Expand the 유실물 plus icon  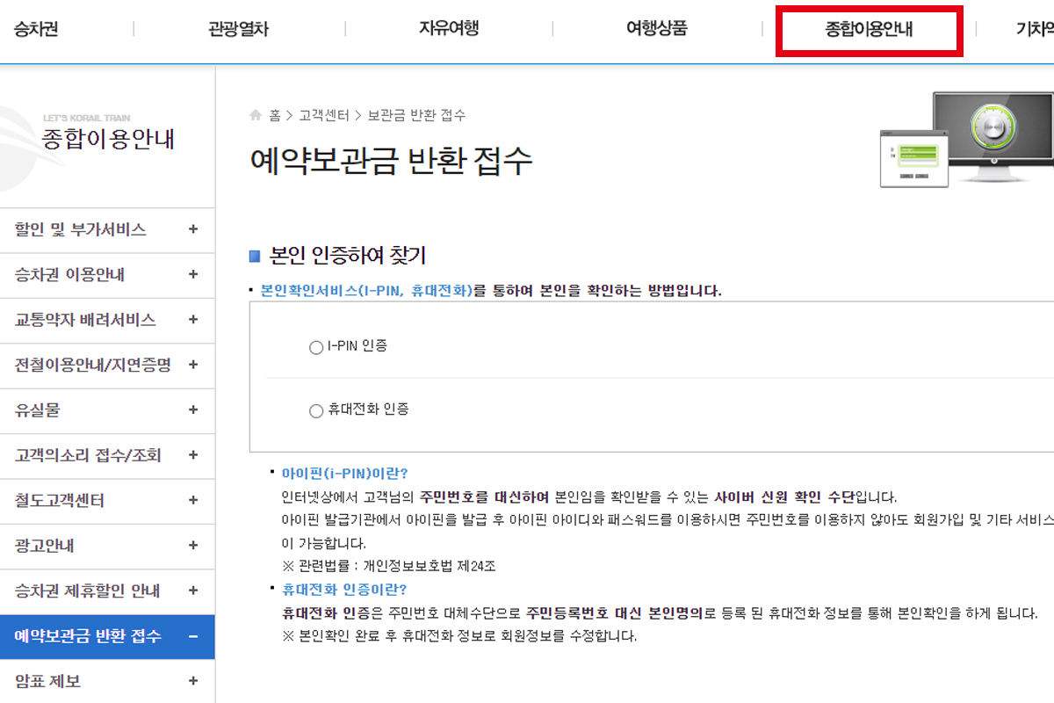click(x=193, y=410)
